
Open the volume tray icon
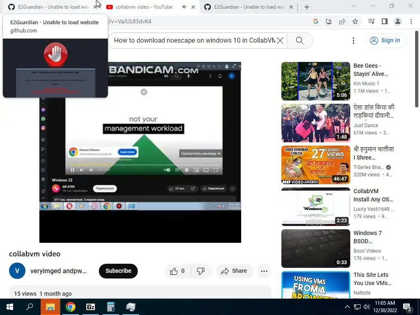(x=367, y=307)
